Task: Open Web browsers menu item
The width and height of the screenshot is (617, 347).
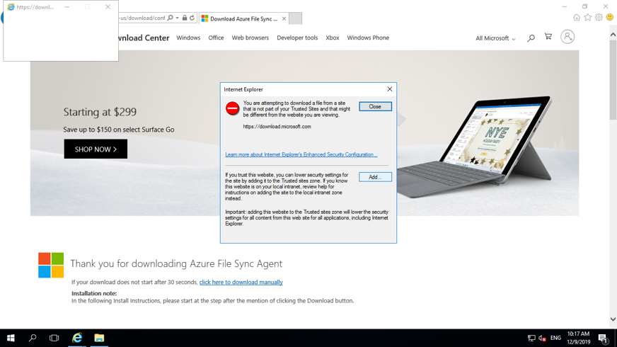Action: pyautogui.click(x=250, y=38)
